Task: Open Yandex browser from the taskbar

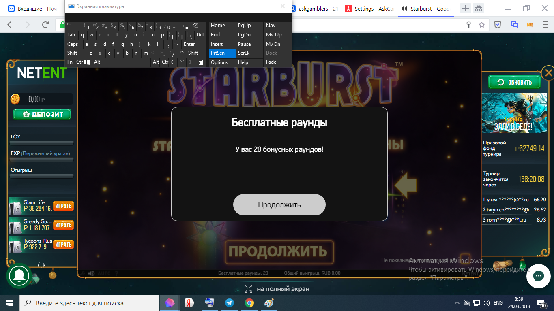Action: tap(189, 303)
